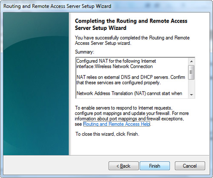The height and width of the screenshot is (178, 213).
Task: Click the "You have successfully completed" paragraph
Action: coord(132,41)
